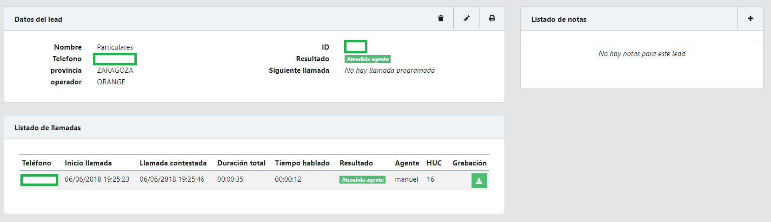The height and width of the screenshot is (222, 771).
Task: Select the ZARAGOZA provincia value
Action: pos(115,70)
